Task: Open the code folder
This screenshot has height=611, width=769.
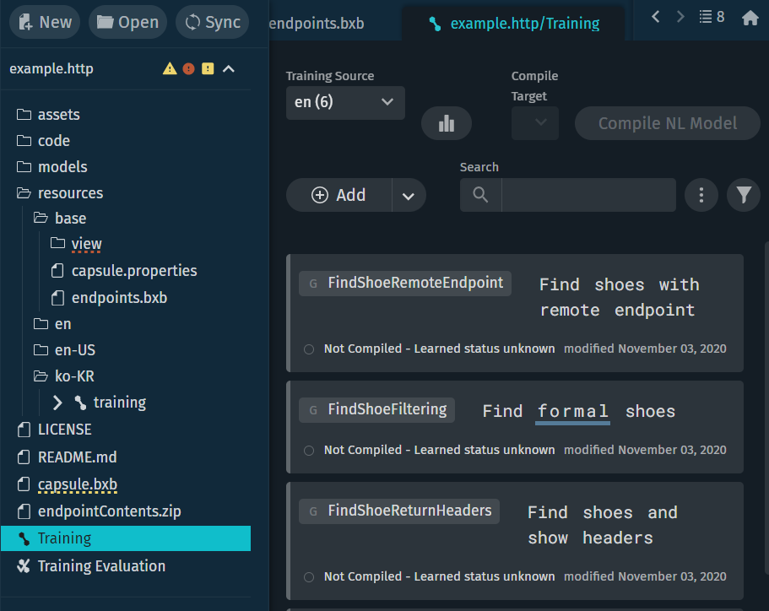Action: point(43,141)
